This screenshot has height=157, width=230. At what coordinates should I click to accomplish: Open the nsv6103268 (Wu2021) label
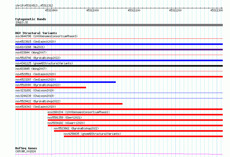click(x=30, y=47)
